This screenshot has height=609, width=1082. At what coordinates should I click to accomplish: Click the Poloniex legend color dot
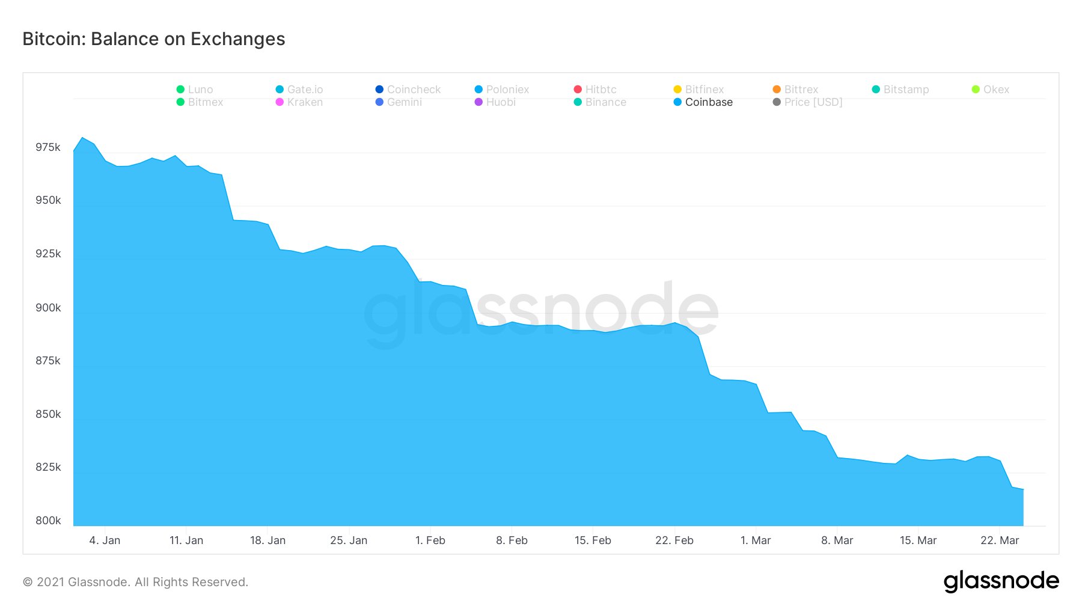pos(478,90)
